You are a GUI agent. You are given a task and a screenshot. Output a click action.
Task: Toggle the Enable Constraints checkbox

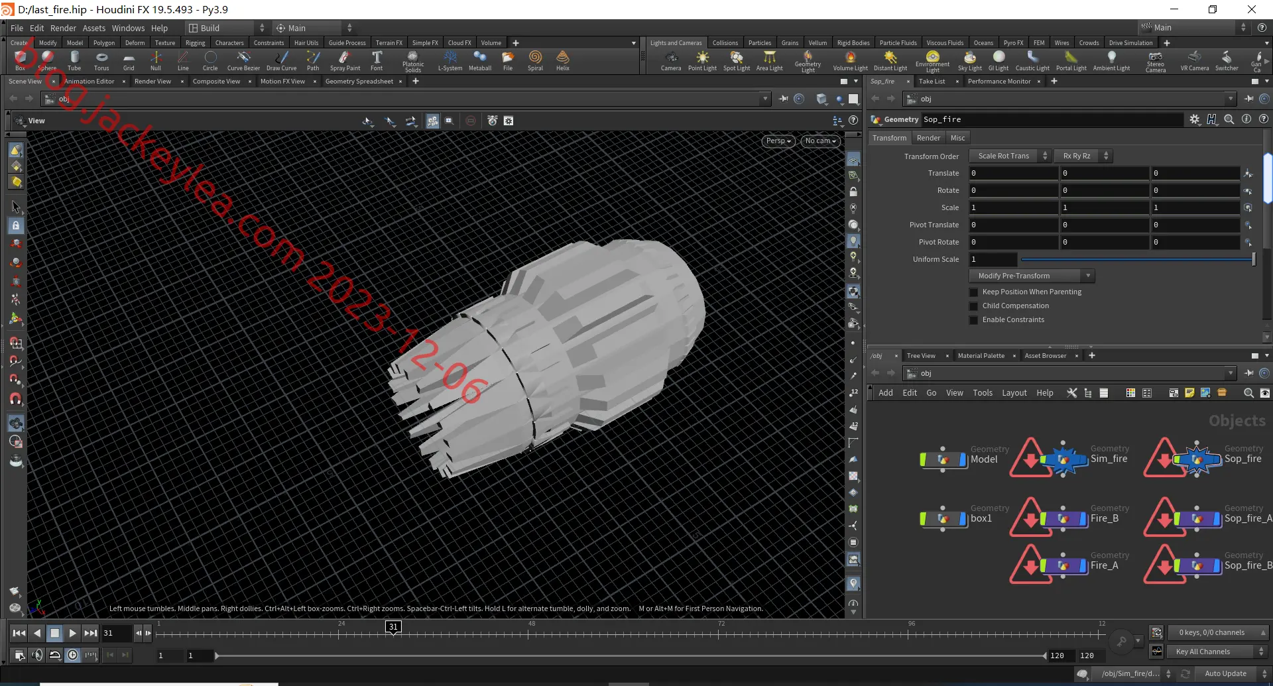[x=974, y=320]
